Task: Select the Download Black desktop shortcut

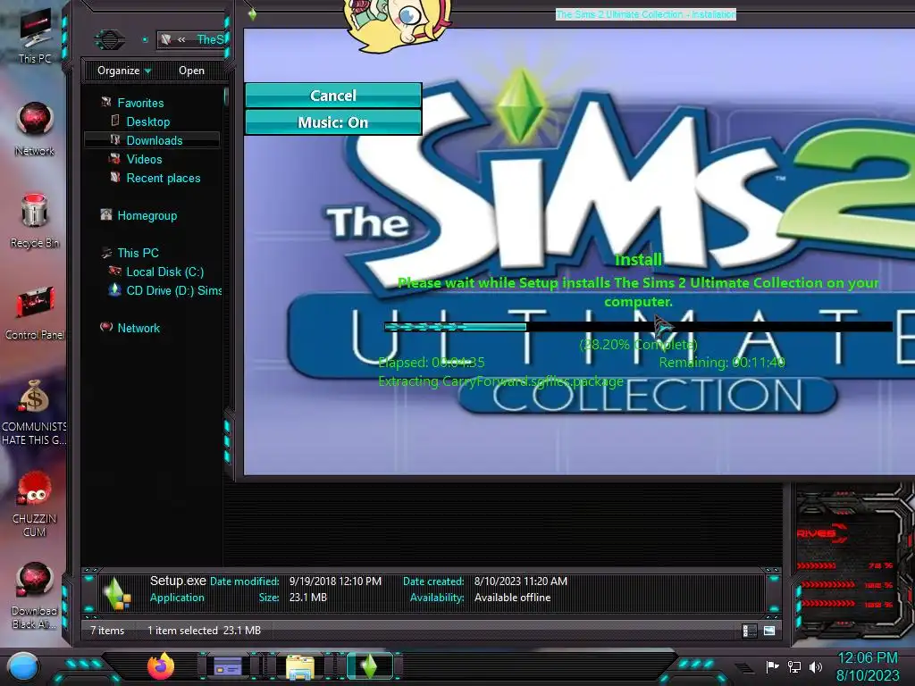Action: [35, 596]
